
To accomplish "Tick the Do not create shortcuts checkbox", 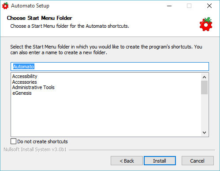I will coord(13,141).
